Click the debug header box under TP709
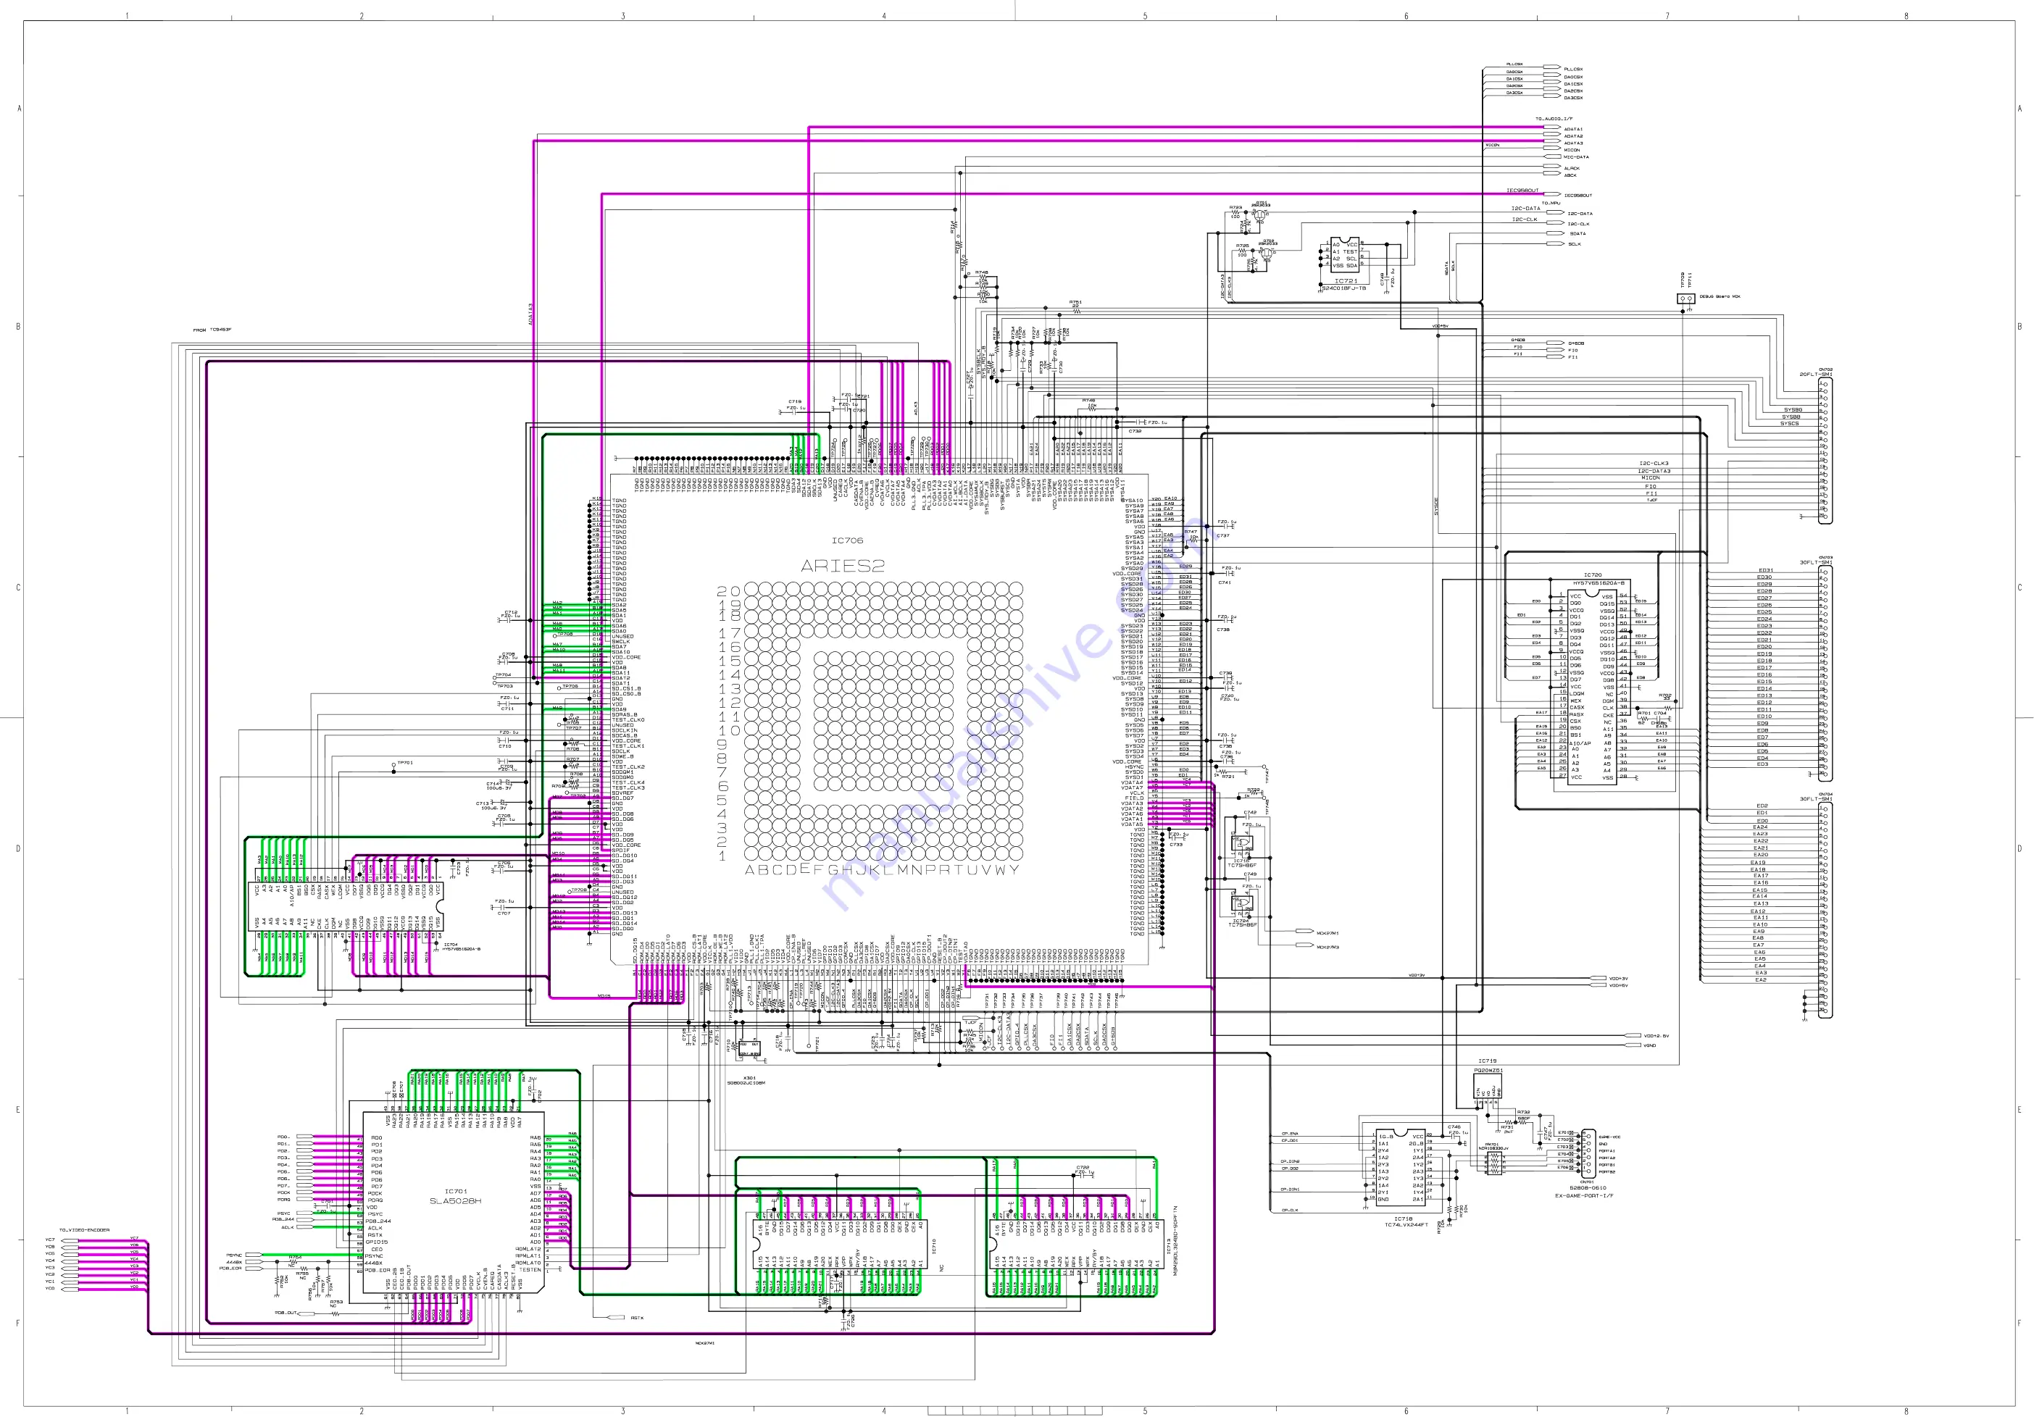The width and height of the screenshot is (2034, 1417). pyautogui.click(x=1686, y=299)
